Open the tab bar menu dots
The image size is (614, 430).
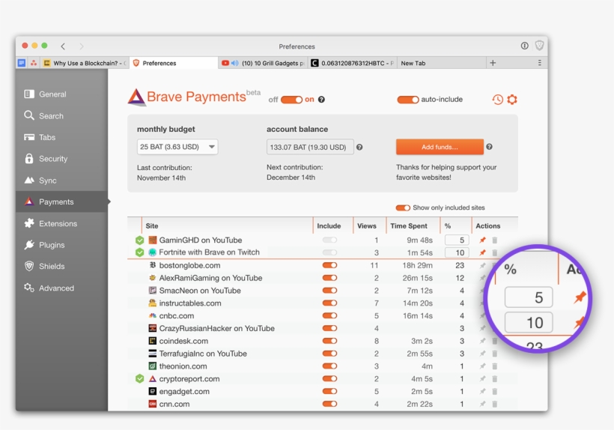540,63
